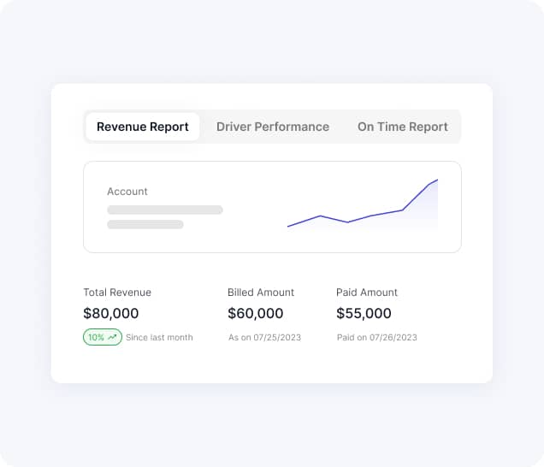This screenshot has height=467, width=544.
Task: Click the $55,000 paid value
Action: [x=364, y=313]
